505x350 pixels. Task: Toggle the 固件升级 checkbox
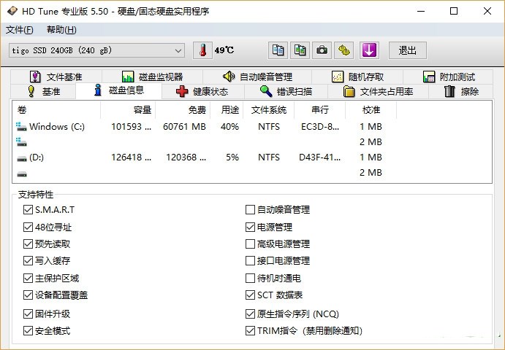click(x=28, y=314)
